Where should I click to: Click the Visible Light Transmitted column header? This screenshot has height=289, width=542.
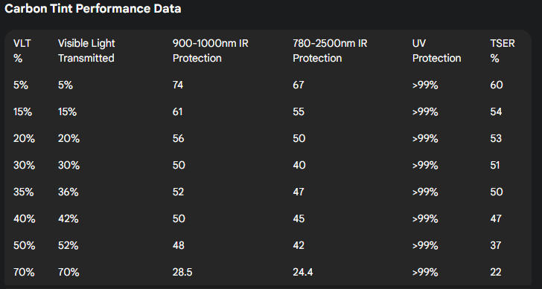click(86, 51)
